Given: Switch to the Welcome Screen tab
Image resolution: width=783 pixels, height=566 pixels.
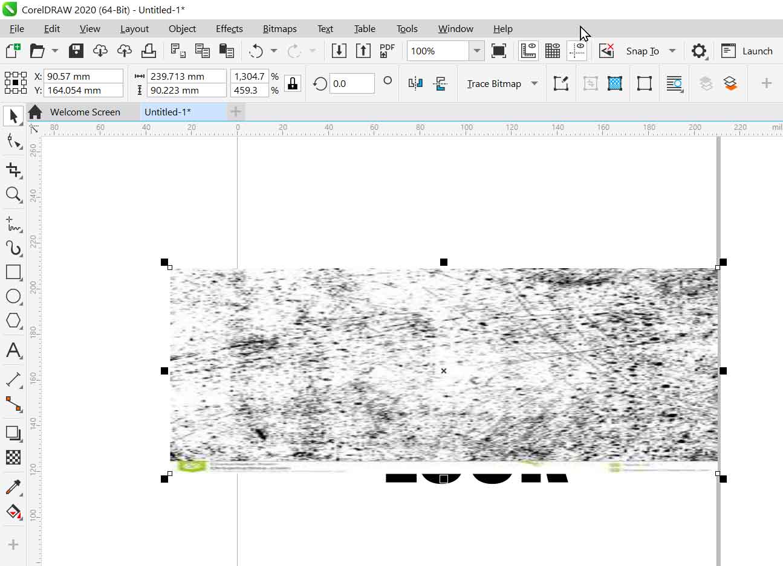Looking at the screenshot, I should pyautogui.click(x=85, y=112).
